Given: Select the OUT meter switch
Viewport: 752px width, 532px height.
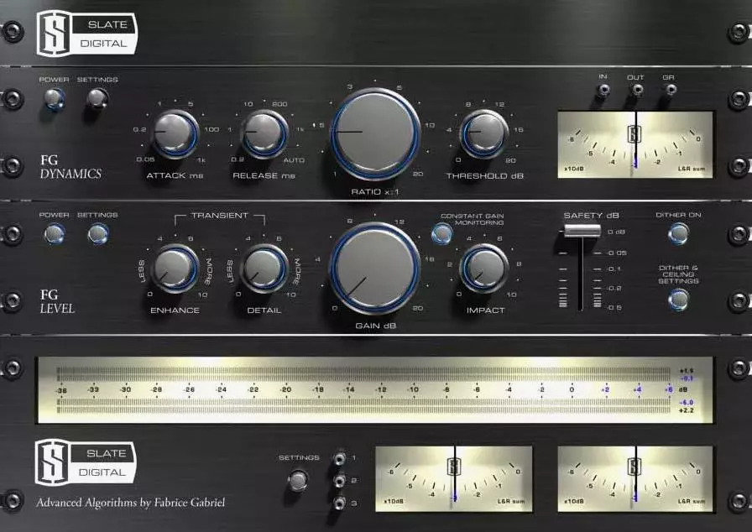Looking at the screenshot, I should (636, 89).
